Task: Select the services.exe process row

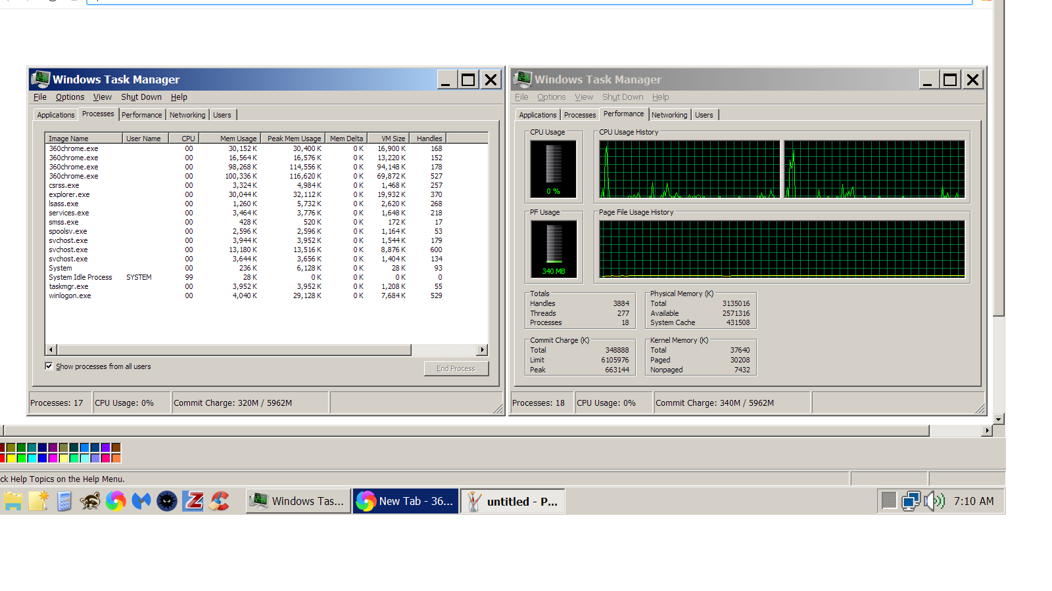Action: click(x=266, y=213)
